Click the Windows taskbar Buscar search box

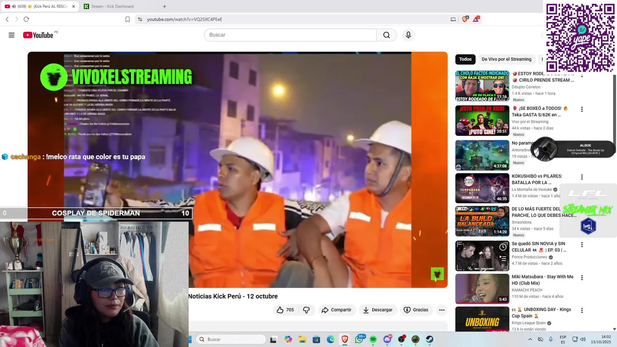click(x=231, y=339)
